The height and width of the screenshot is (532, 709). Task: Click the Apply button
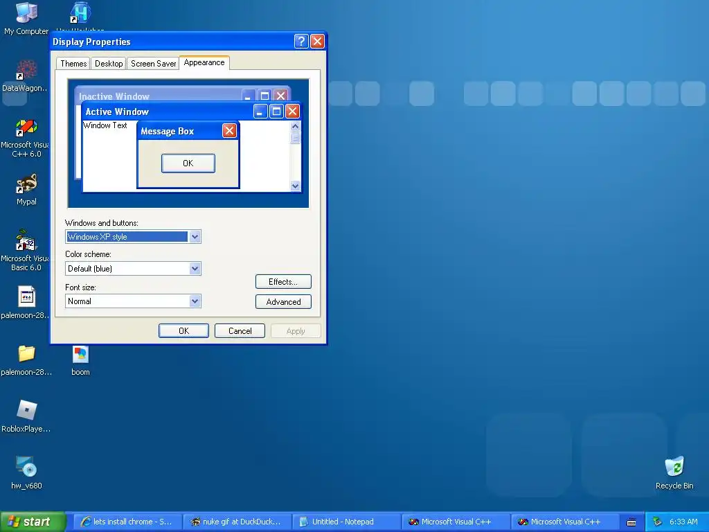[296, 330]
